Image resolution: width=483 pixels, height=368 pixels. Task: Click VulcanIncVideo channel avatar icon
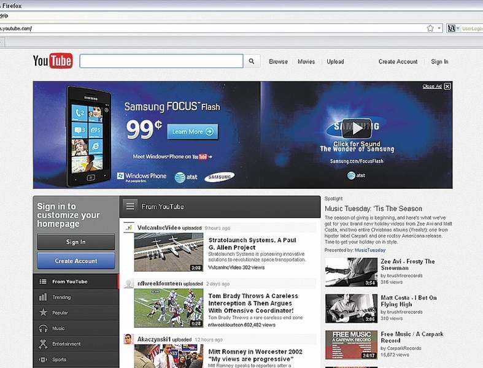pos(129,228)
